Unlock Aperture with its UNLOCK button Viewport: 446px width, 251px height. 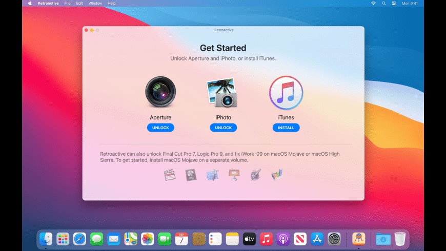tap(160, 128)
